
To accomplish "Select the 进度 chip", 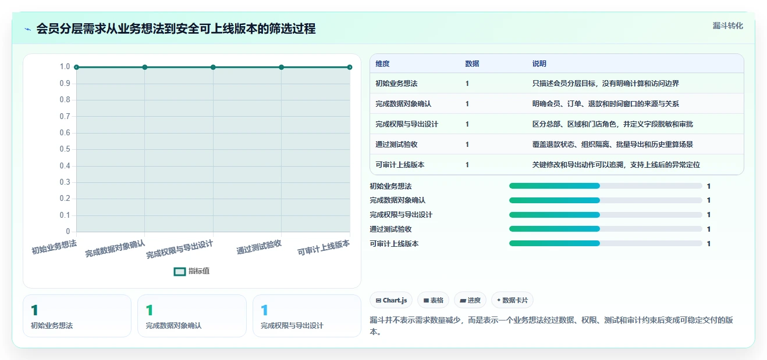I will [x=470, y=300].
